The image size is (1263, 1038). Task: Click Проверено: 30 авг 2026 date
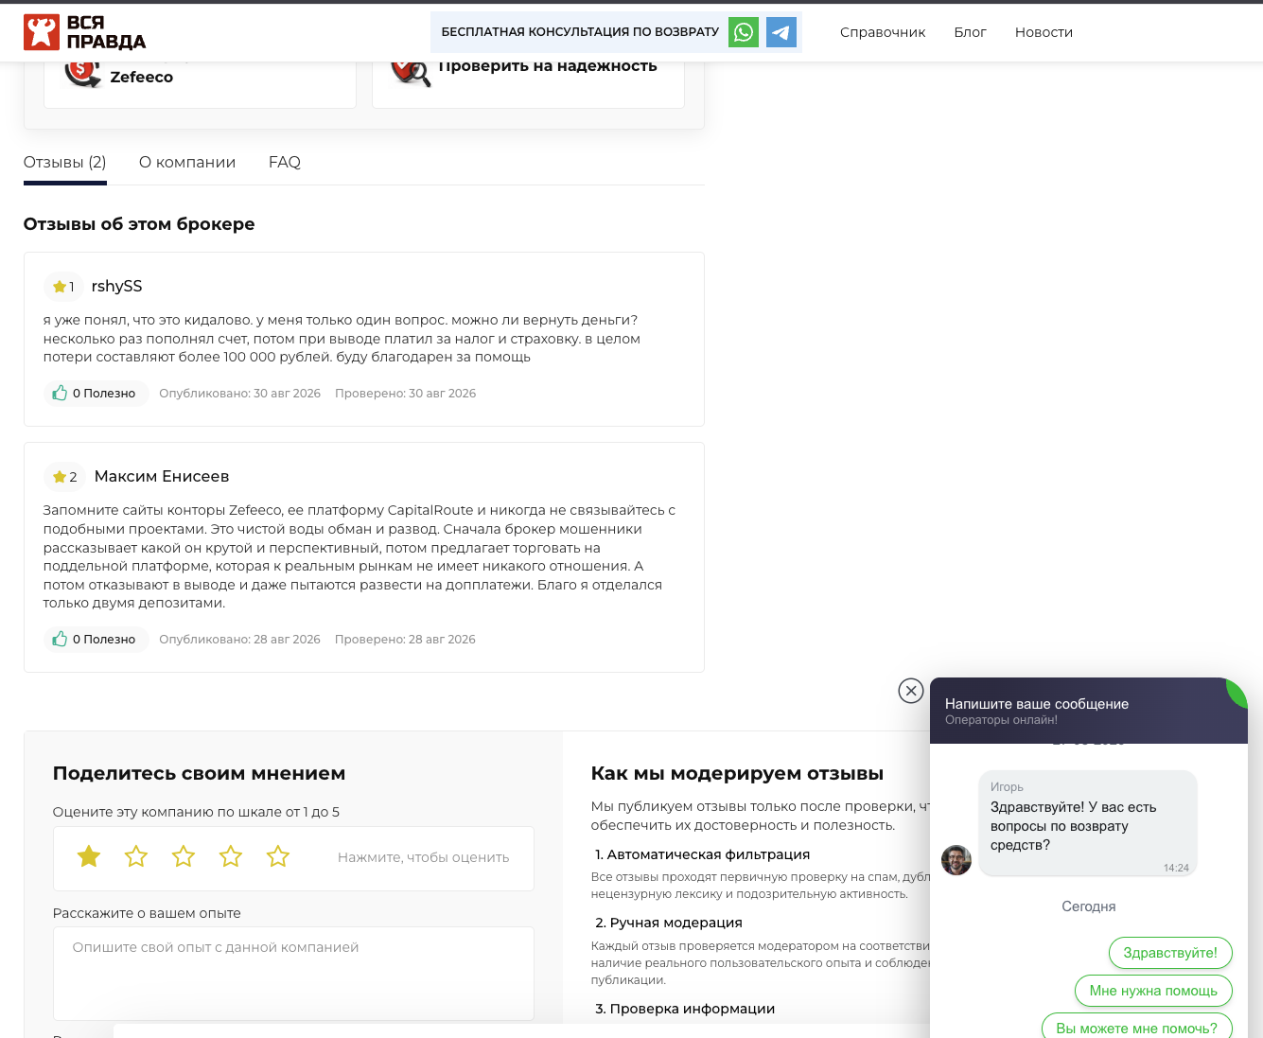(x=405, y=394)
